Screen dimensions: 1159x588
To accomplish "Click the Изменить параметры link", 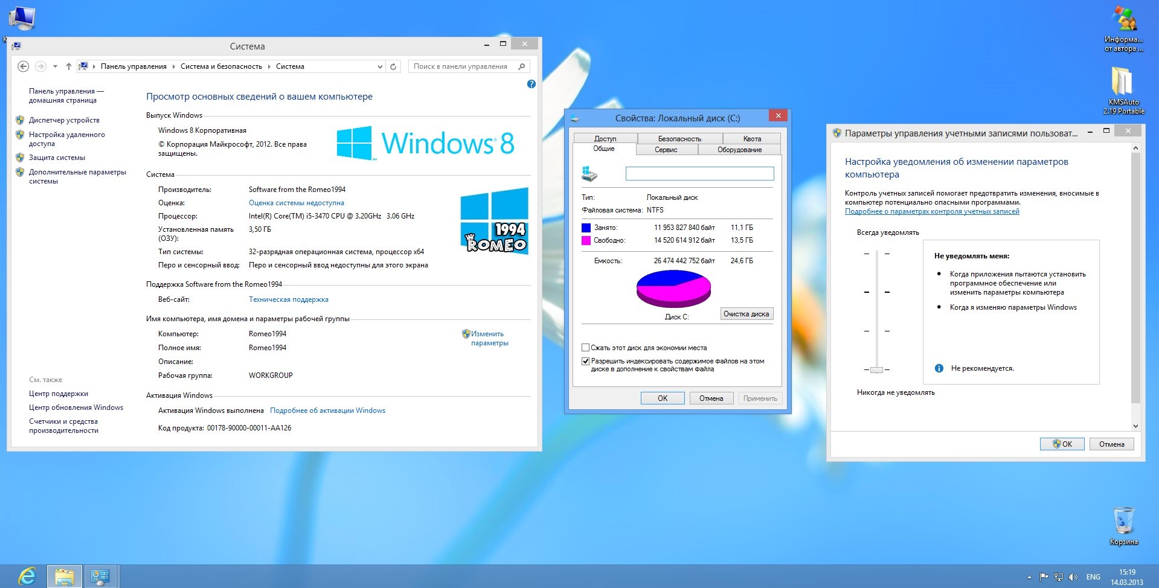I will [x=490, y=338].
